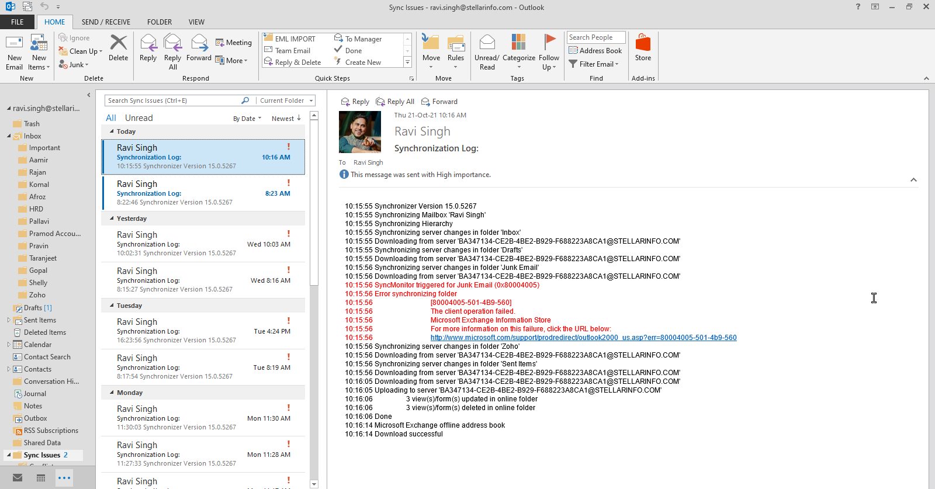Open the Deleted Items folder
935x489 pixels.
44,332
